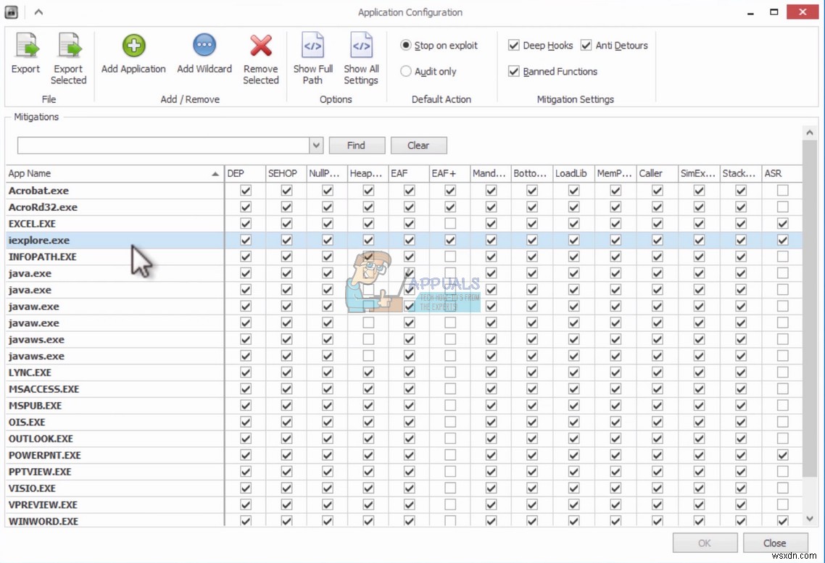Click the Add Wildcard icon

click(204, 46)
